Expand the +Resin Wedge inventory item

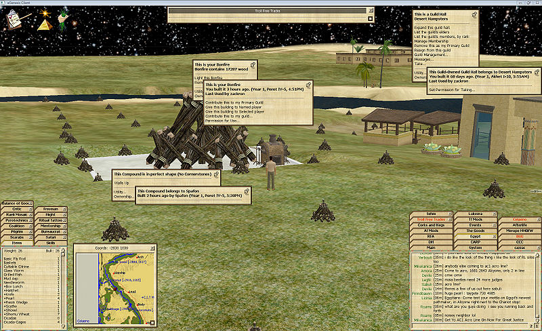(14, 303)
